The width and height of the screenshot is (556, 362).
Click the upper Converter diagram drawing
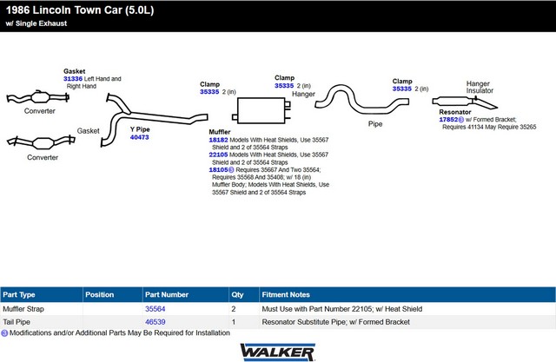tap(37, 97)
